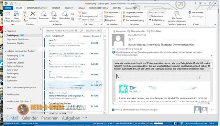Open the OneNote button in Verschieben group
This screenshot has height=126, width=220.
click(110, 20)
